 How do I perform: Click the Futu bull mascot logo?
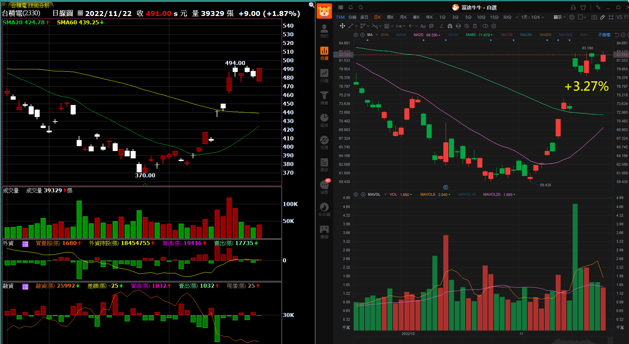coord(324,11)
